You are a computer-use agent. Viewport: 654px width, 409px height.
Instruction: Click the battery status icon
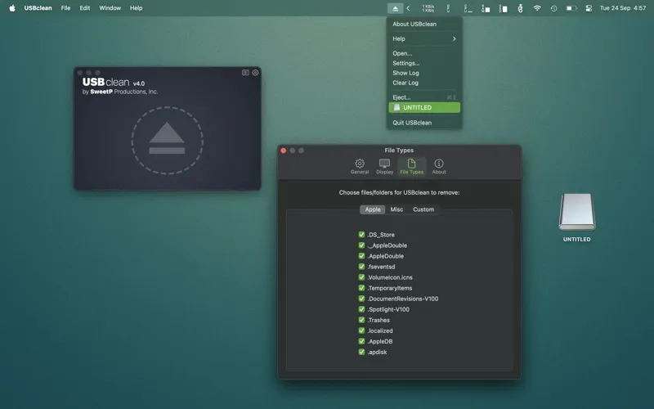point(571,8)
